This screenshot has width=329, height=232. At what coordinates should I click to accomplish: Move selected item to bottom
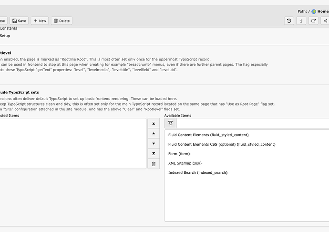[154, 154]
